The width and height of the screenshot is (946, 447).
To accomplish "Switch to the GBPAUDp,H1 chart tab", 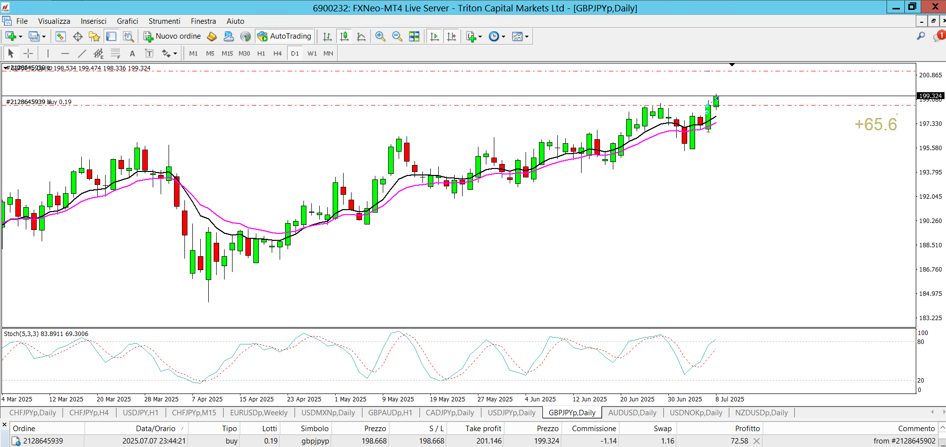I will [x=390, y=412].
